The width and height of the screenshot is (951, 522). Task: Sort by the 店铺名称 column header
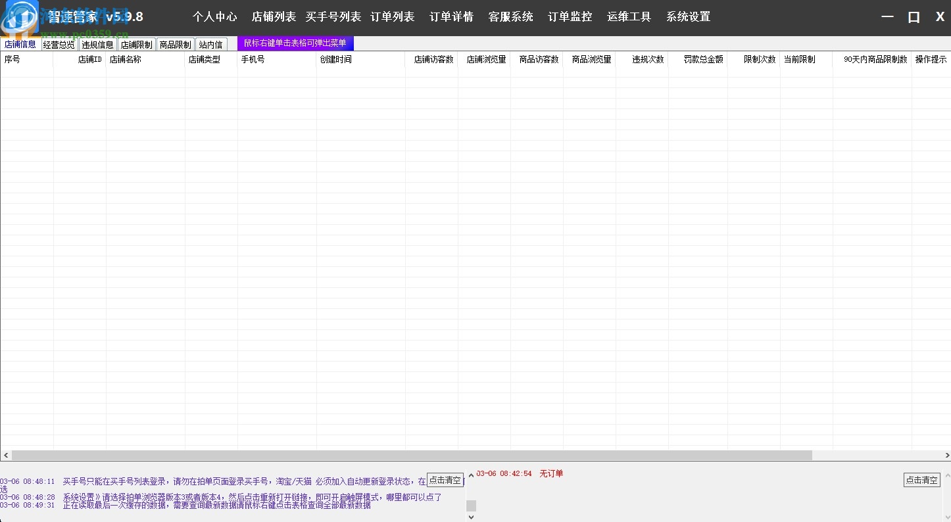(145, 60)
